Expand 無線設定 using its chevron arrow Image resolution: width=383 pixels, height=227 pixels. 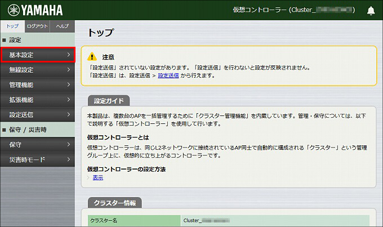(69, 70)
